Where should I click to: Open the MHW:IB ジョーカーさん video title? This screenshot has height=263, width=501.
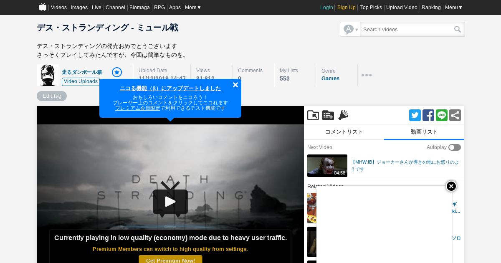[405, 166]
